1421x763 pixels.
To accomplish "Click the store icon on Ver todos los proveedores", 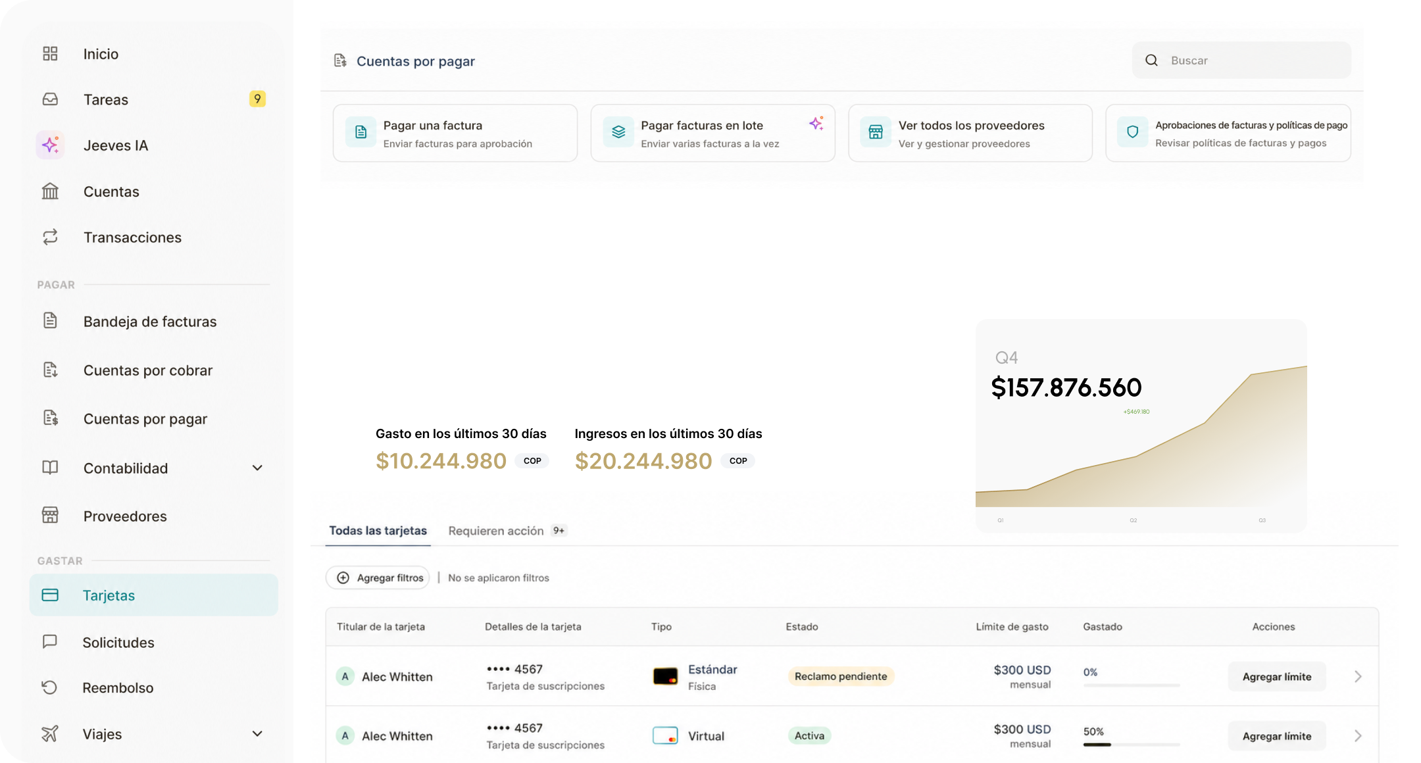I will (876, 132).
